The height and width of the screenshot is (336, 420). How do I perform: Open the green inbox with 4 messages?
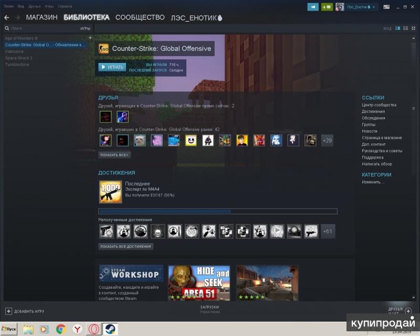click(327, 7)
